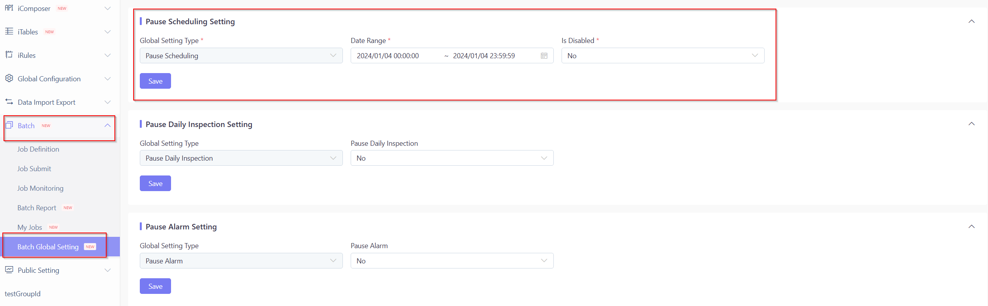Open the Is Disabled dropdown
Viewport: 988px width, 306px height.
pyautogui.click(x=662, y=56)
